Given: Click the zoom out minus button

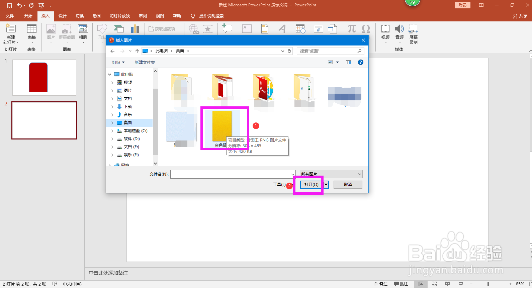Looking at the screenshot, I should [x=471, y=284].
